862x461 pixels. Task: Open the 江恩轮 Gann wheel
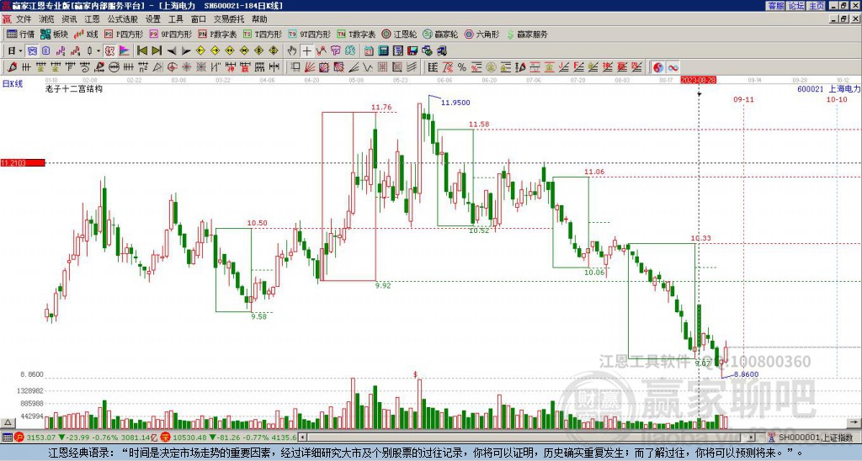(400, 34)
